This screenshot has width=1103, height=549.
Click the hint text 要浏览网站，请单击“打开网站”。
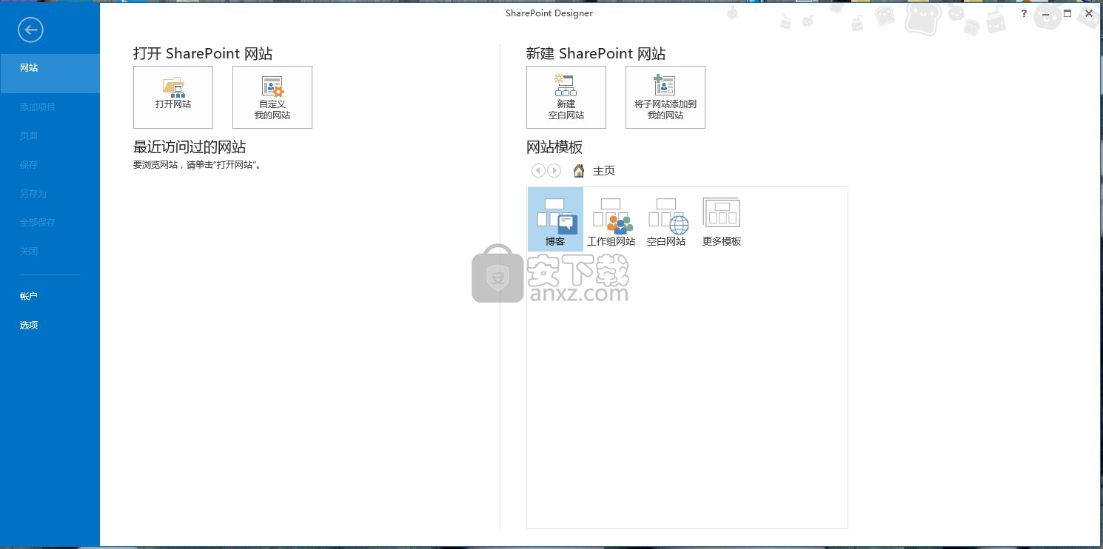pos(199,165)
